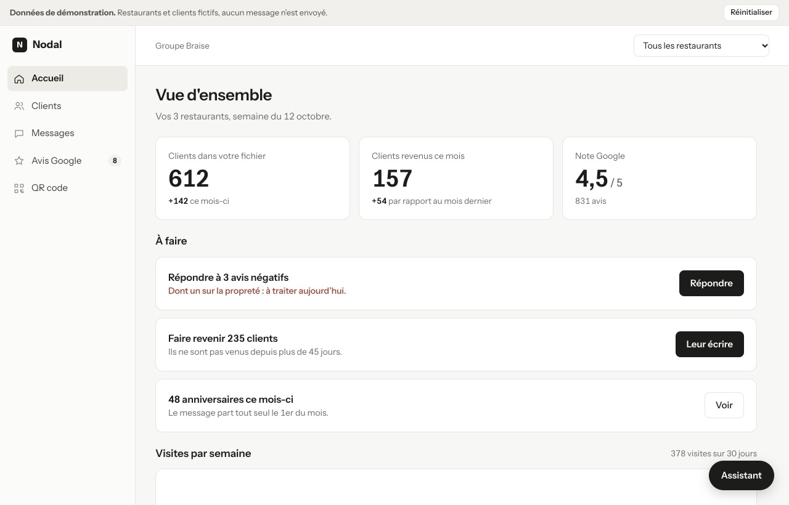789x505 pixels.
Task: Click the Nodal brand name
Action: coord(47,44)
